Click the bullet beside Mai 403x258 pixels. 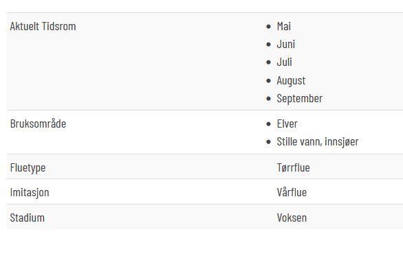[269, 26]
